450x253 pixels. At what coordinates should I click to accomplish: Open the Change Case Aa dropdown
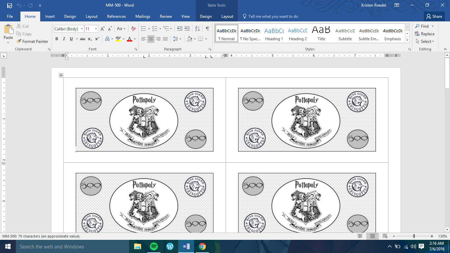pyautogui.click(x=121, y=29)
